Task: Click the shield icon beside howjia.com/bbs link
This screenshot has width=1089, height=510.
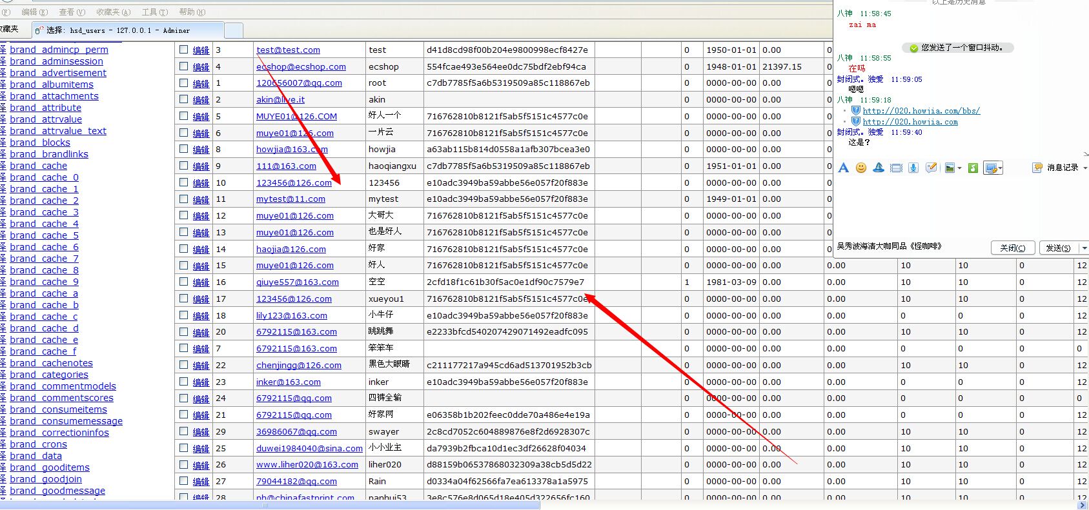Action: pyautogui.click(x=856, y=110)
